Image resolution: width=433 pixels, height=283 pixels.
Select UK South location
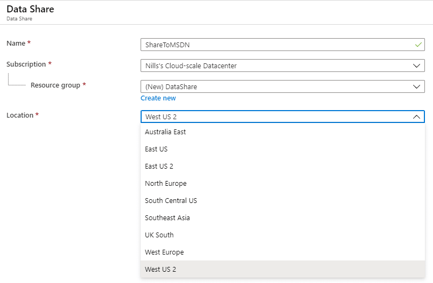283,235
